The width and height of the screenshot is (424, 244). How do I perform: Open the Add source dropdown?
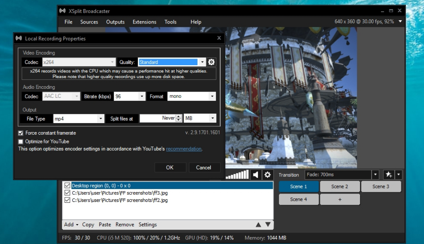point(71,225)
